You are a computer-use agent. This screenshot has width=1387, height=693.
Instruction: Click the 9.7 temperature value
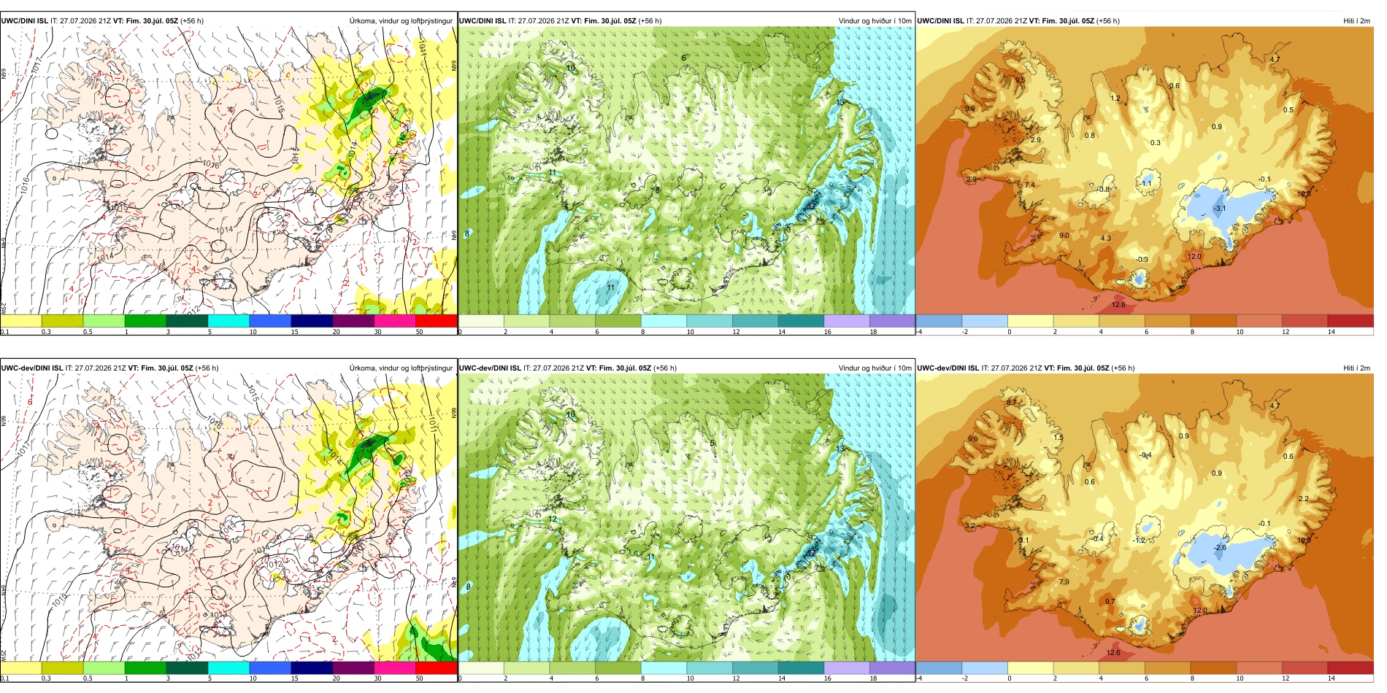click(1110, 602)
